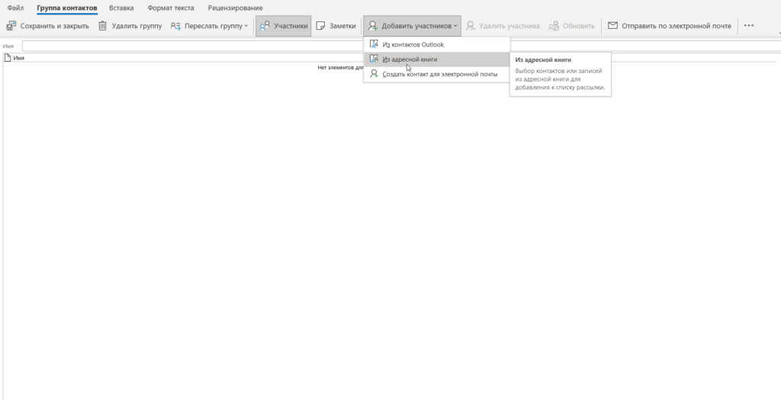781x400 pixels.
Task: Click the Отправить по электронной почте envelope icon
Action: pyautogui.click(x=612, y=25)
